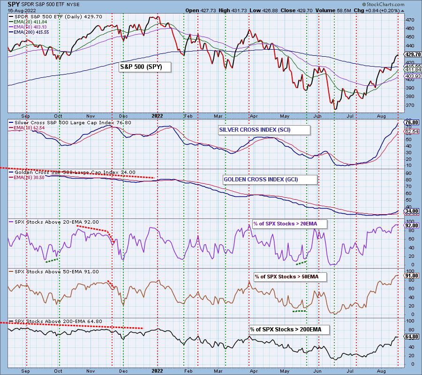Image resolution: width=422 pixels, height=375 pixels.
Task: Click the 470 level on the price axis
Action: (410, 20)
